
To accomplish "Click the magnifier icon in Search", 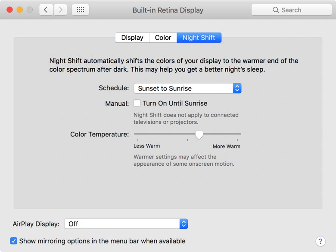I will tap(276, 10).
